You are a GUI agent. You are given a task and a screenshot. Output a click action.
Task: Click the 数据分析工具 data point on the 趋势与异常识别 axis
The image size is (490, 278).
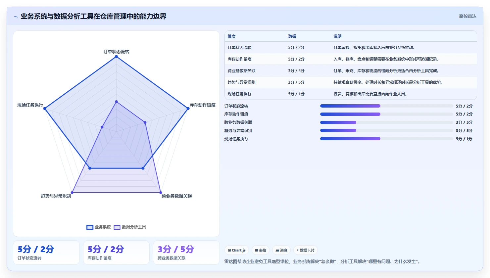pos(72,193)
